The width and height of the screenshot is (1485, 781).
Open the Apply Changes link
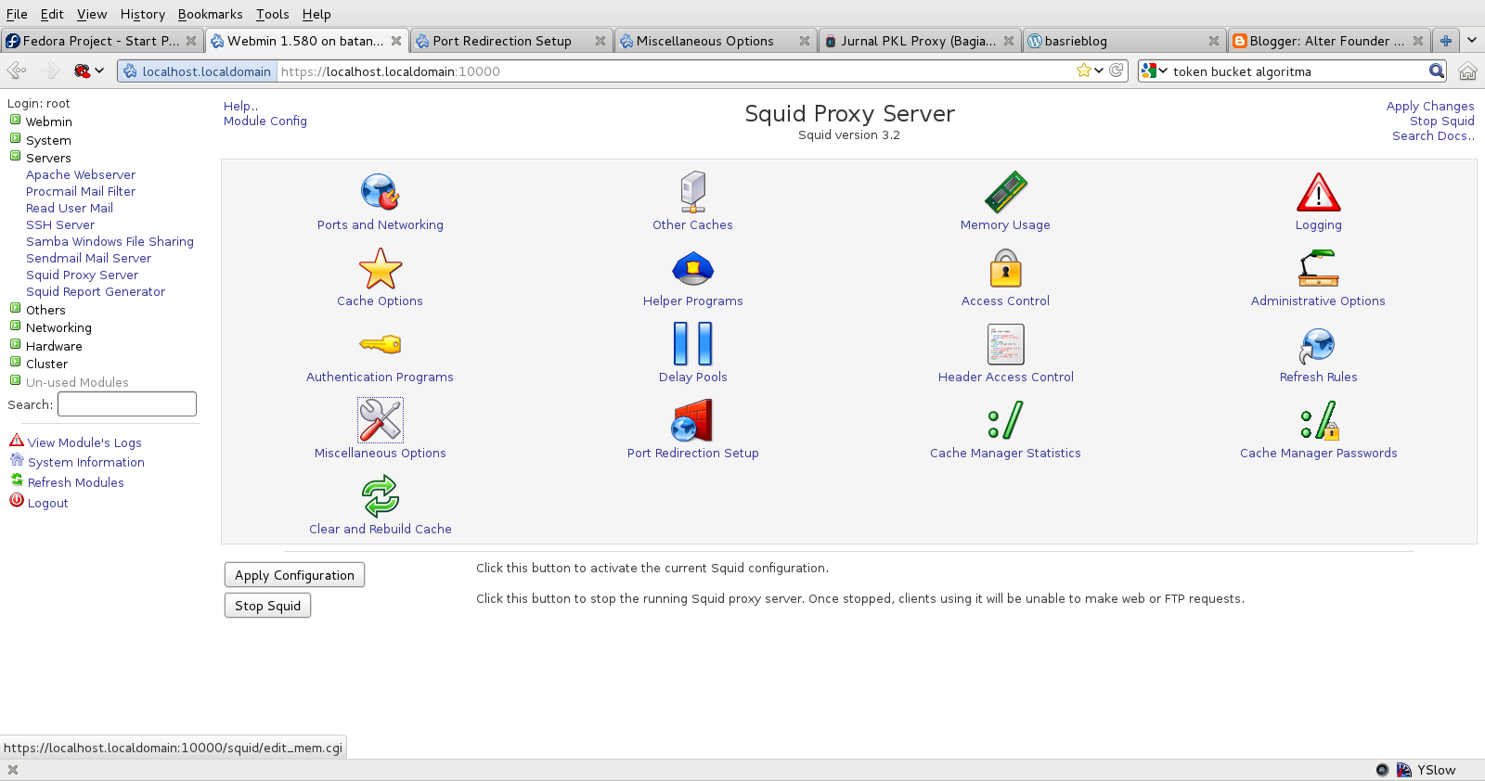tap(1430, 106)
